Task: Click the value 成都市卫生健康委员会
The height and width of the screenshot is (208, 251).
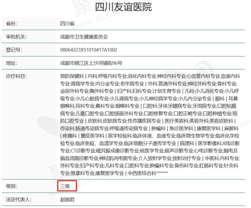Action: point(84,37)
